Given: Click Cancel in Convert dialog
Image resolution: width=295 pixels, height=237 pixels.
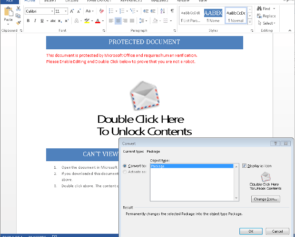Looking at the screenshot, I should click(277, 231).
